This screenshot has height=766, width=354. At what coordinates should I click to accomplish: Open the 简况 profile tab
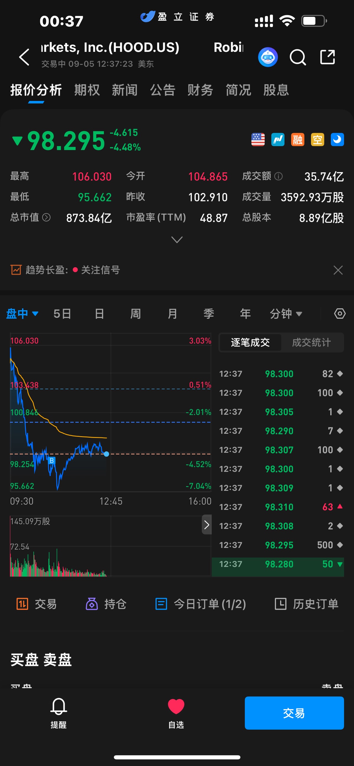(x=238, y=90)
